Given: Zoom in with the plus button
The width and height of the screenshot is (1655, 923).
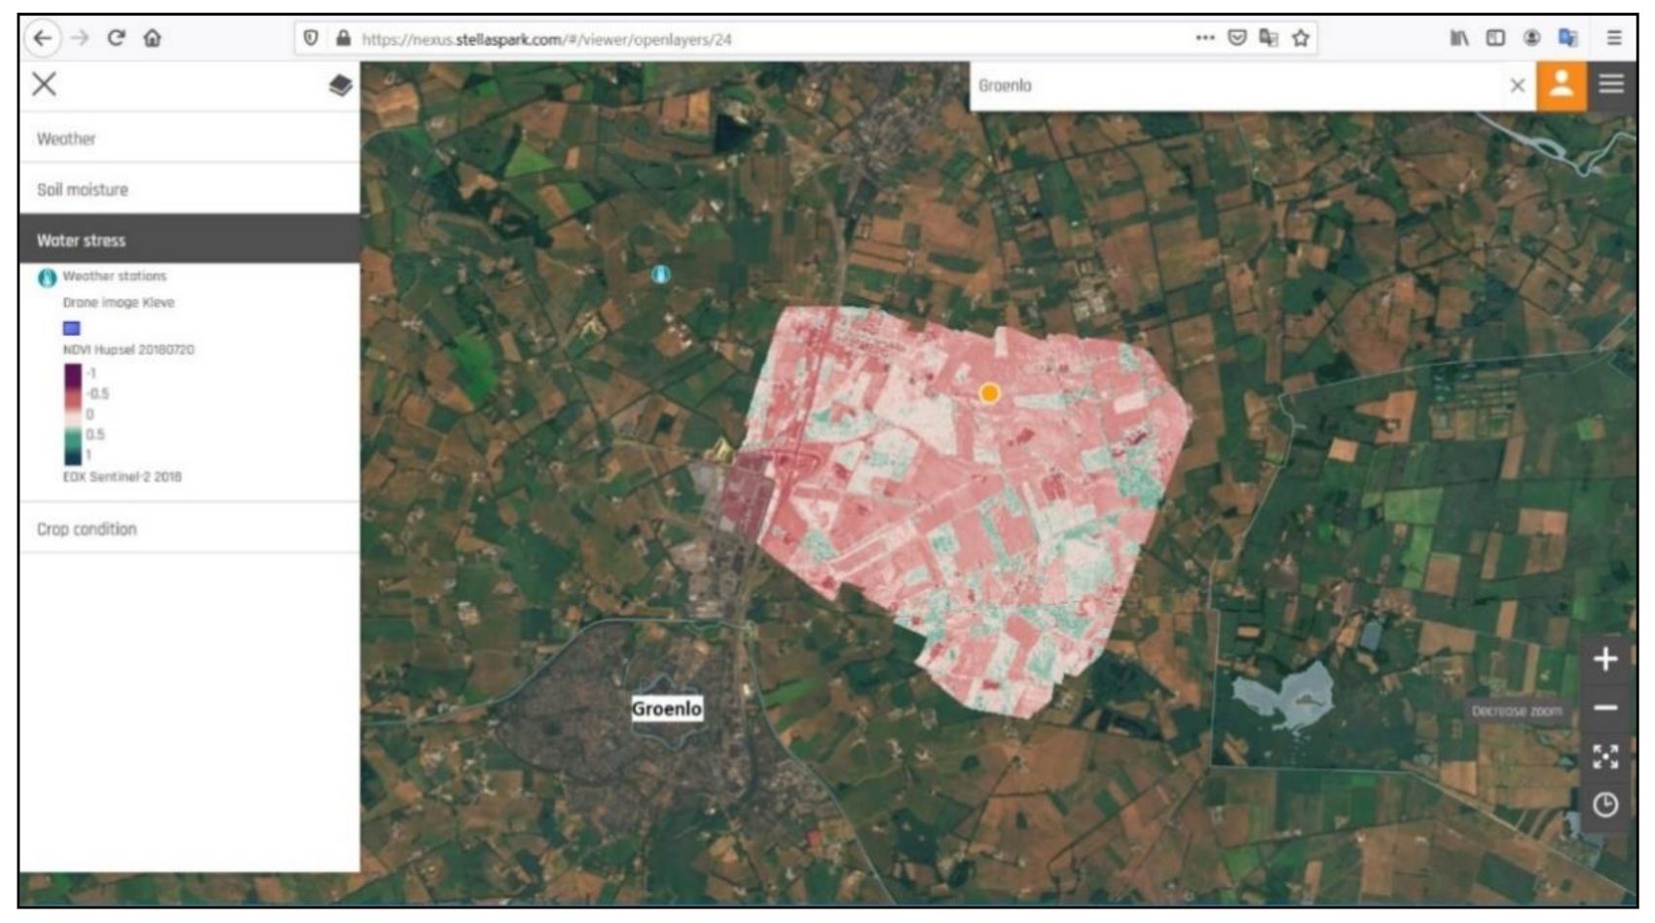Looking at the screenshot, I should click(1604, 659).
